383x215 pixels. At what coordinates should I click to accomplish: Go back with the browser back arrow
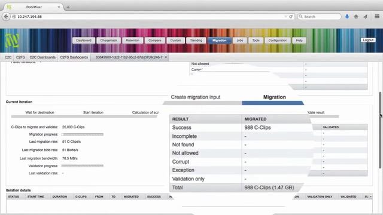[6, 17]
